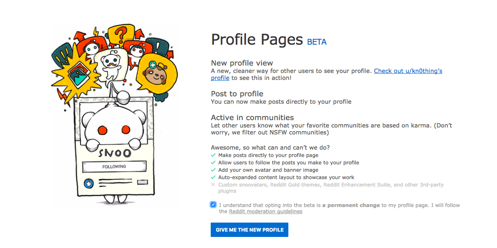The height and width of the screenshot is (248, 497).
Task: Click the checkmark next to "Allow users to follow the posts"
Action: click(x=213, y=162)
